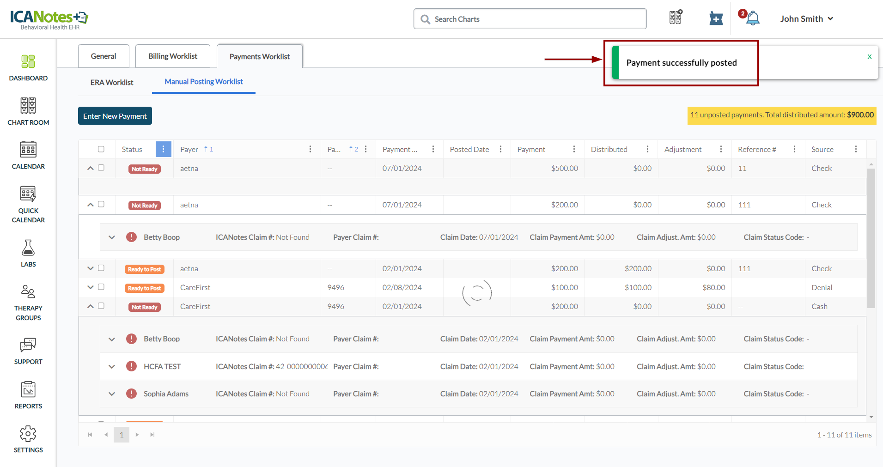This screenshot has height=467, width=883.
Task: Click the Search Charts input field
Action: click(530, 19)
